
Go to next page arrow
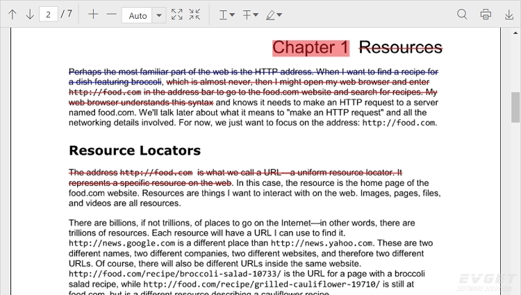30,14
